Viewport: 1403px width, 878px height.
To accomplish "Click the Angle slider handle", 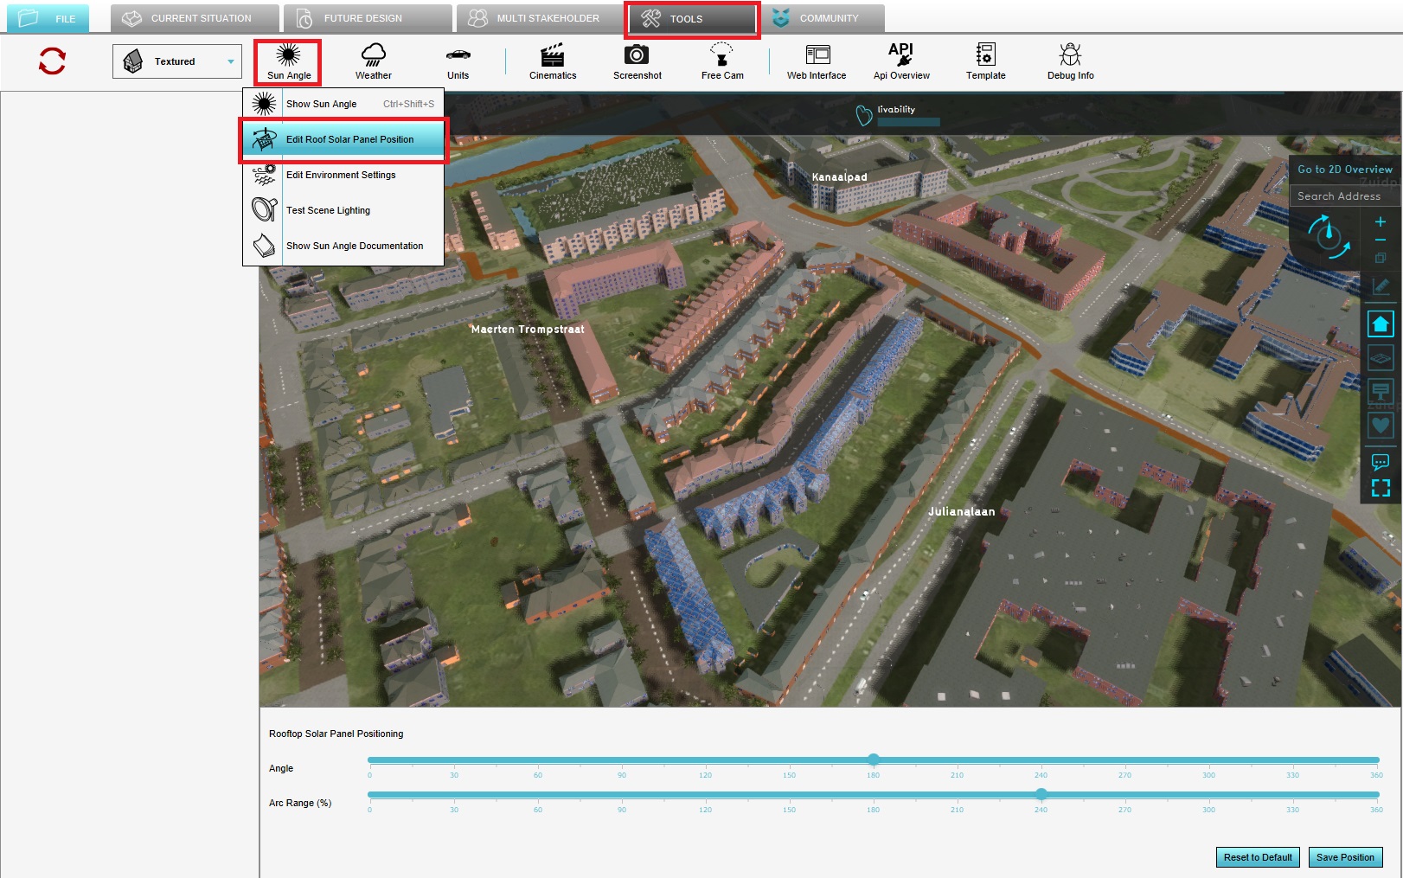I will 874,759.
